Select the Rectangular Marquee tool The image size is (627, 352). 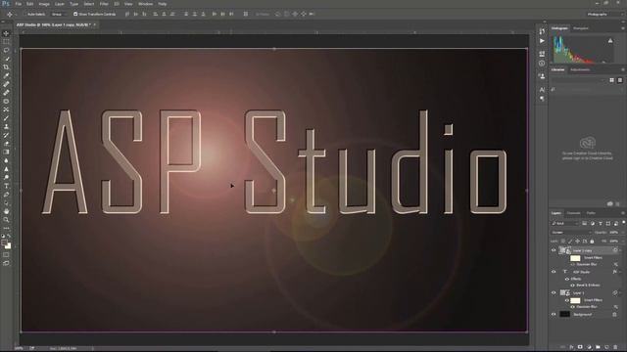pos(6,42)
